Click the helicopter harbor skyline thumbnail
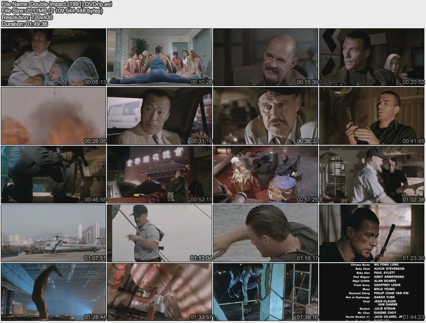Viewport: 426px width, 323px height. [54, 234]
